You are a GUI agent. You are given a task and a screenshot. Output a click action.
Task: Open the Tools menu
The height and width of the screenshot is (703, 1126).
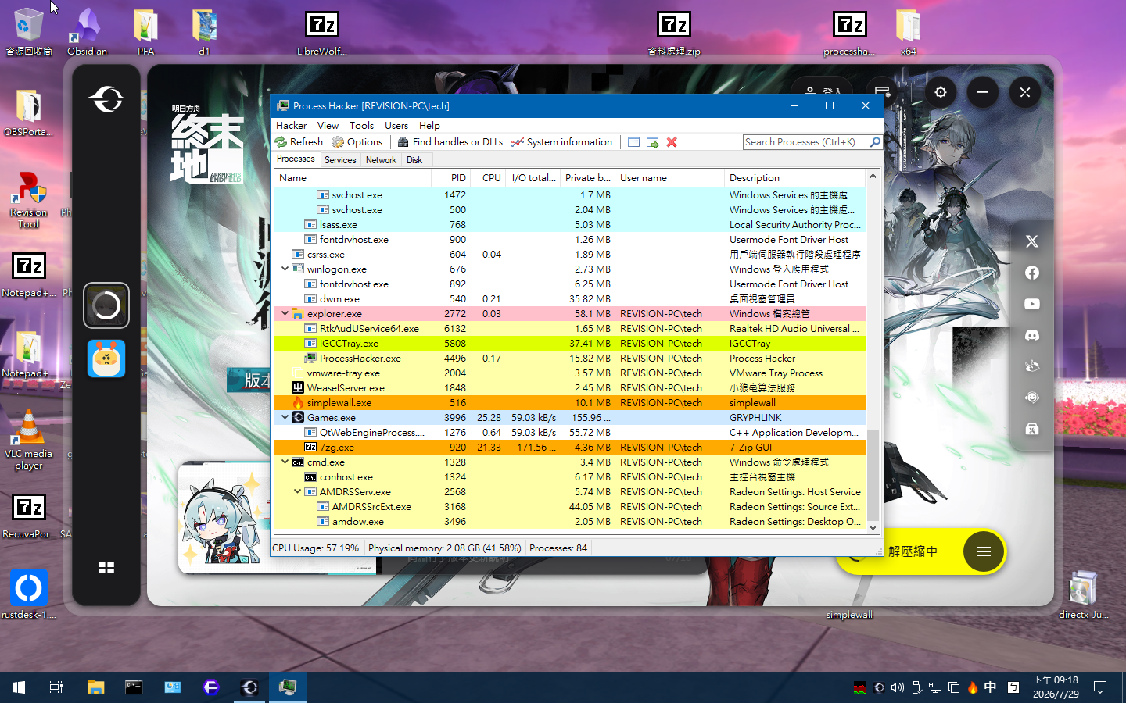pos(361,126)
